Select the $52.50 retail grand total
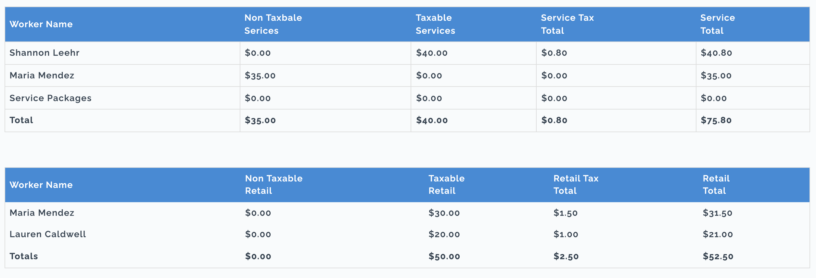 pos(718,256)
